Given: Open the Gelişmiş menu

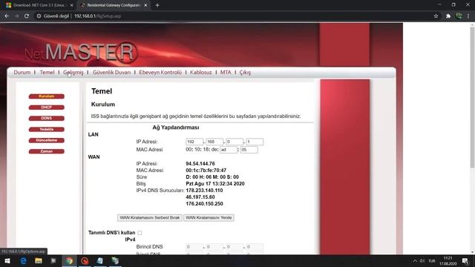Looking at the screenshot, I should 73,73.
